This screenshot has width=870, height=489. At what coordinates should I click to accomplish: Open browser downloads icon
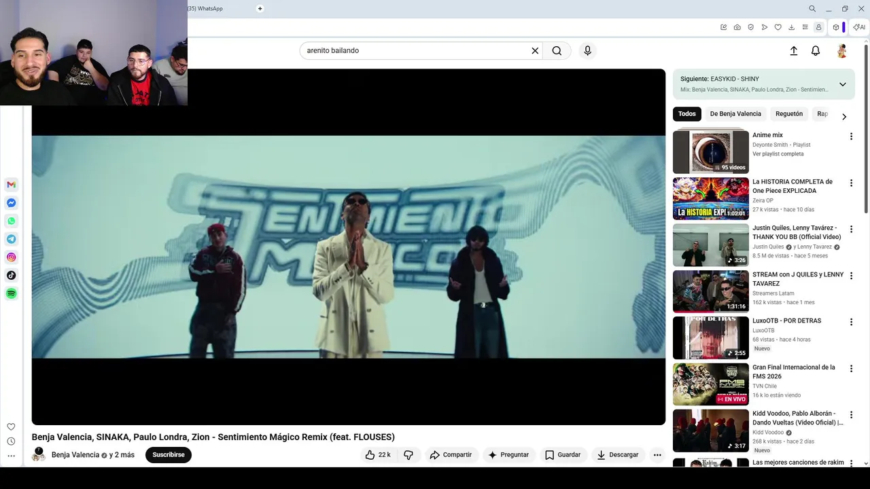point(791,27)
